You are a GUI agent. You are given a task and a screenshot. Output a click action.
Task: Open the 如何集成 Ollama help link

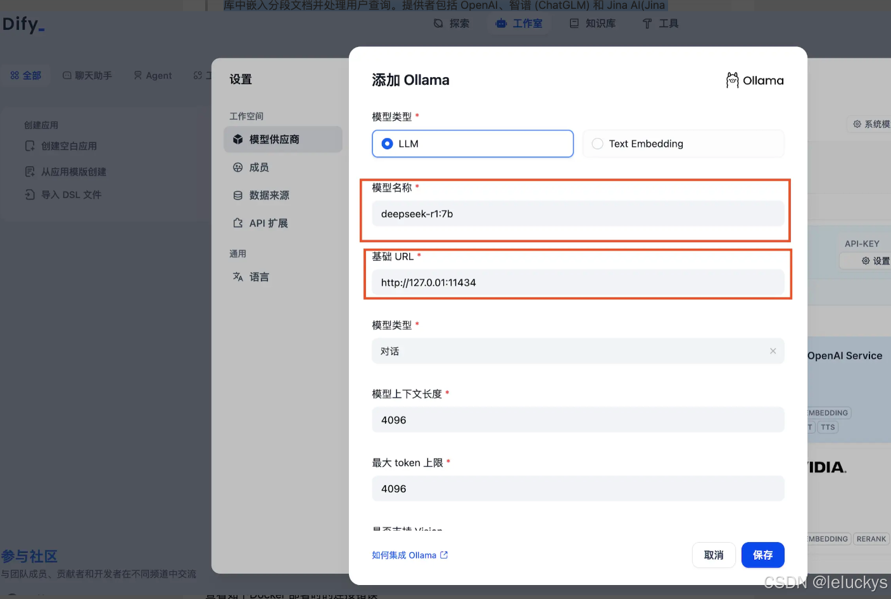click(410, 555)
